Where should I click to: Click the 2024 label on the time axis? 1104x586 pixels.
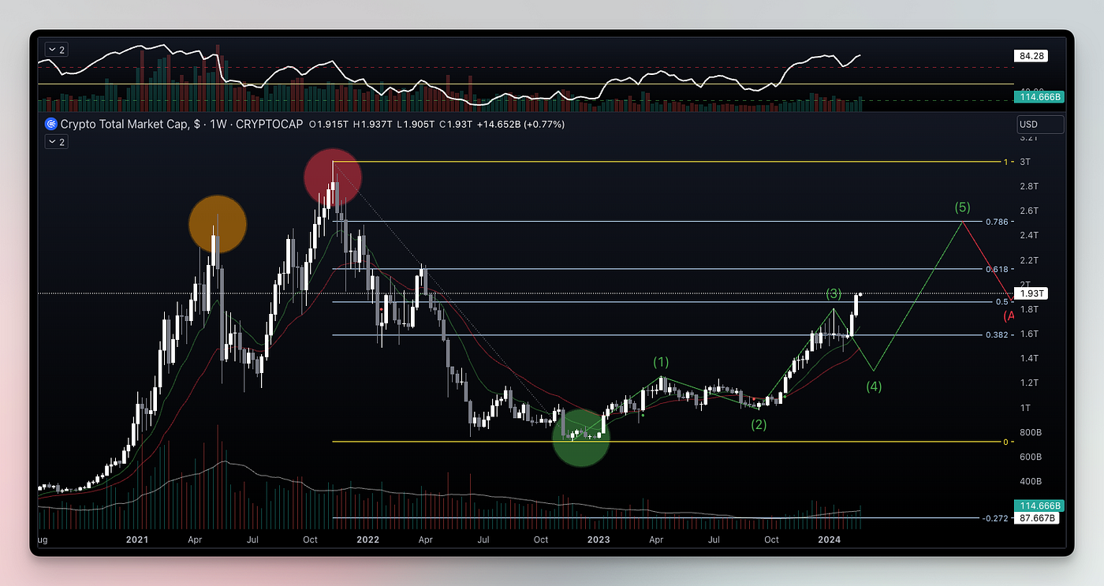tap(828, 539)
